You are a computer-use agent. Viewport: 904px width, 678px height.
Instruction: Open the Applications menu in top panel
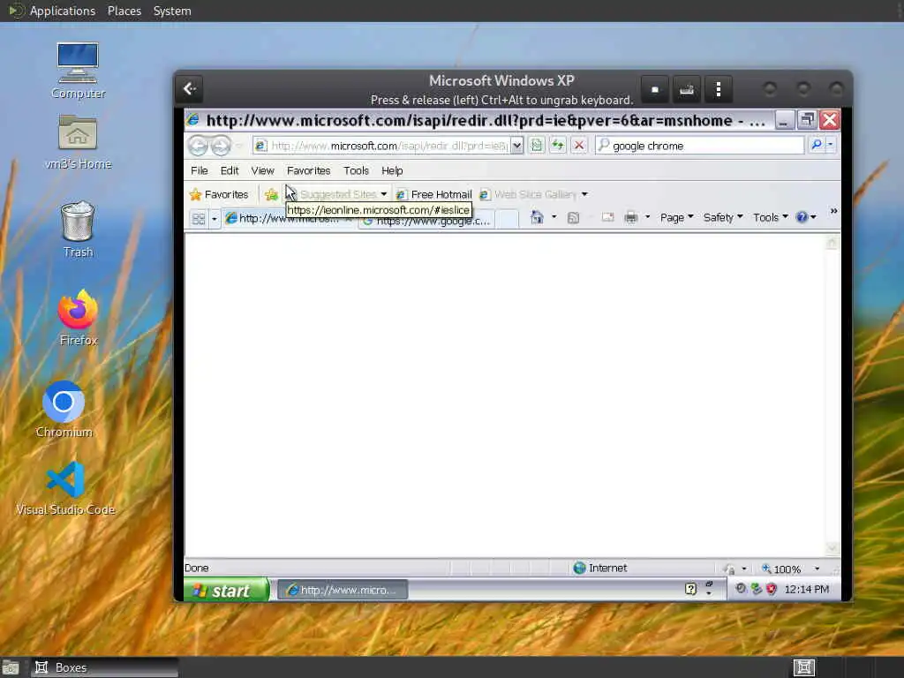click(x=63, y=11)
